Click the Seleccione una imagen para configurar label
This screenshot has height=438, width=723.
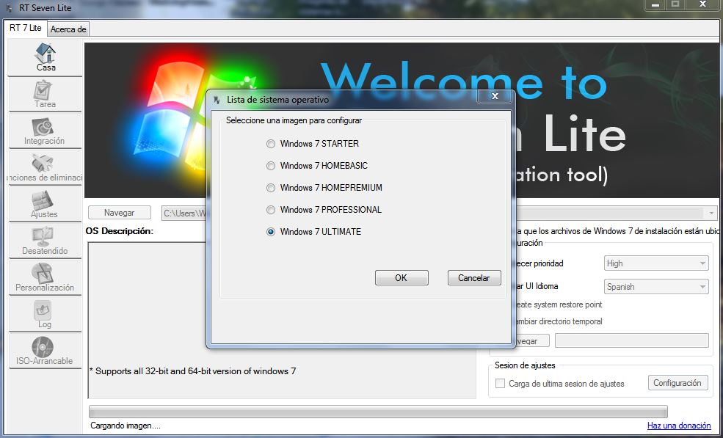294,120
